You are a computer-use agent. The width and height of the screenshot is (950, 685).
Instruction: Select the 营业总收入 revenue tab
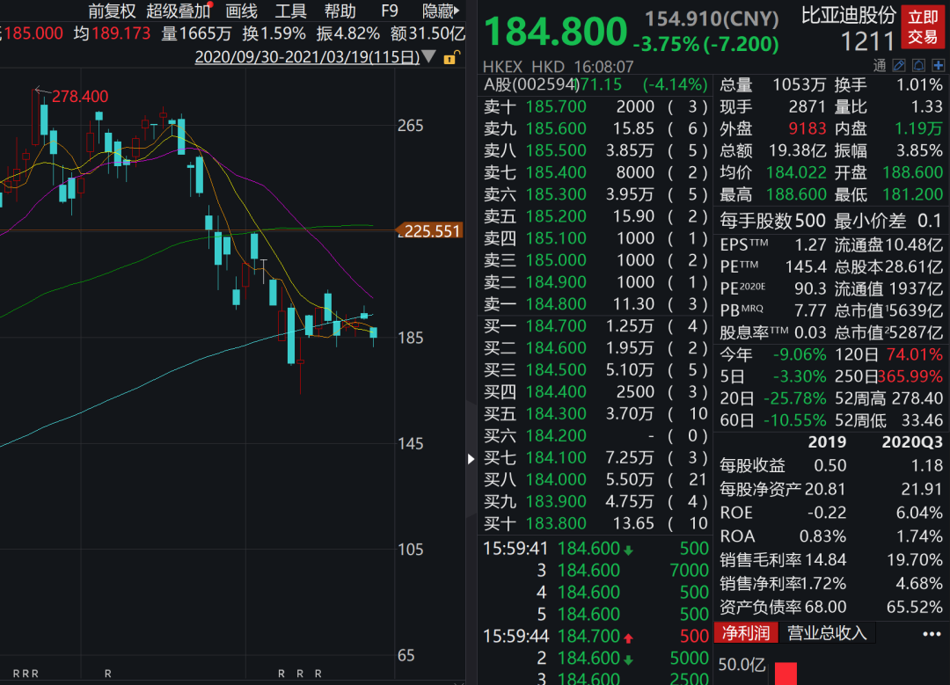[826, 633]
